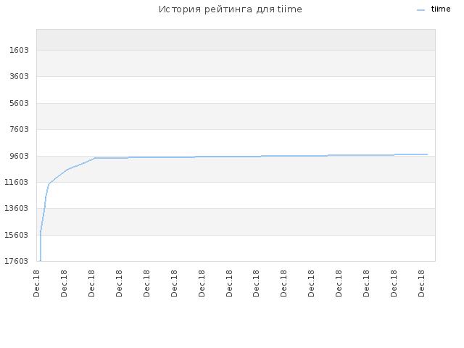Click the 3603 y-axis label
The height and width of the screenshot is (348, 464).
20,77
